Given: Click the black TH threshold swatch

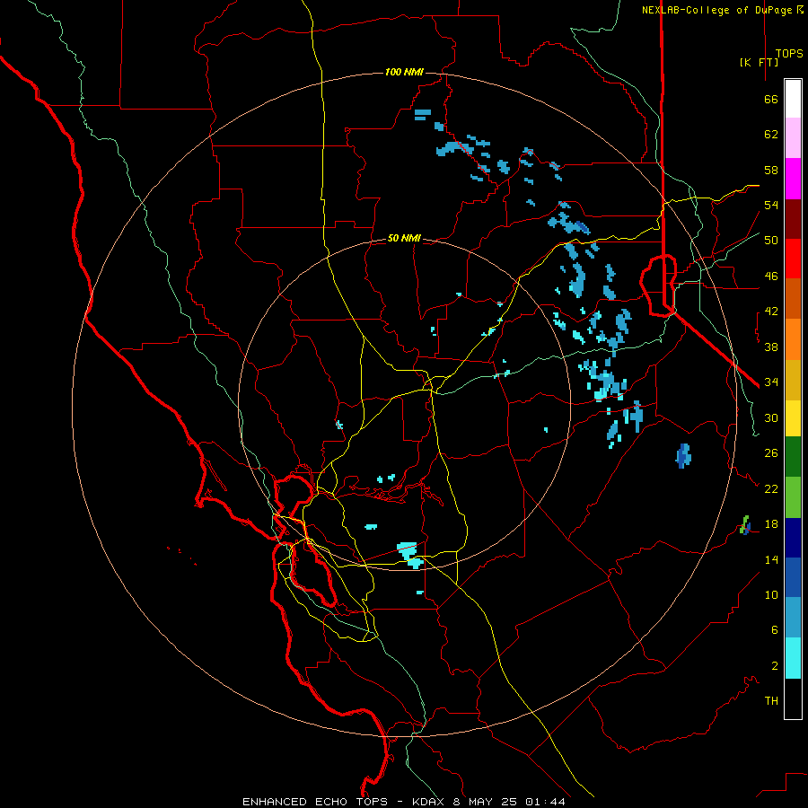Looking at the screenshot, I should point(793,698).
